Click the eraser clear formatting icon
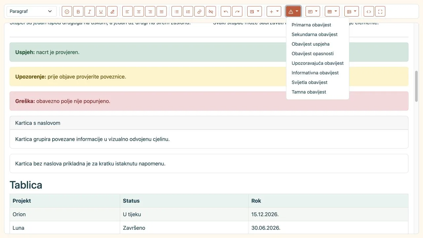 [x=112, y=11]
